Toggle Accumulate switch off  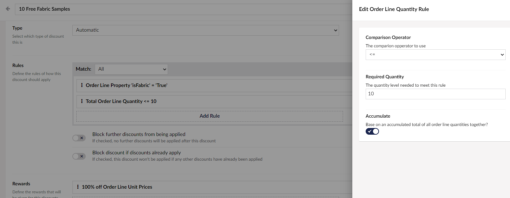pyautogui.click(x=372, y=131)
